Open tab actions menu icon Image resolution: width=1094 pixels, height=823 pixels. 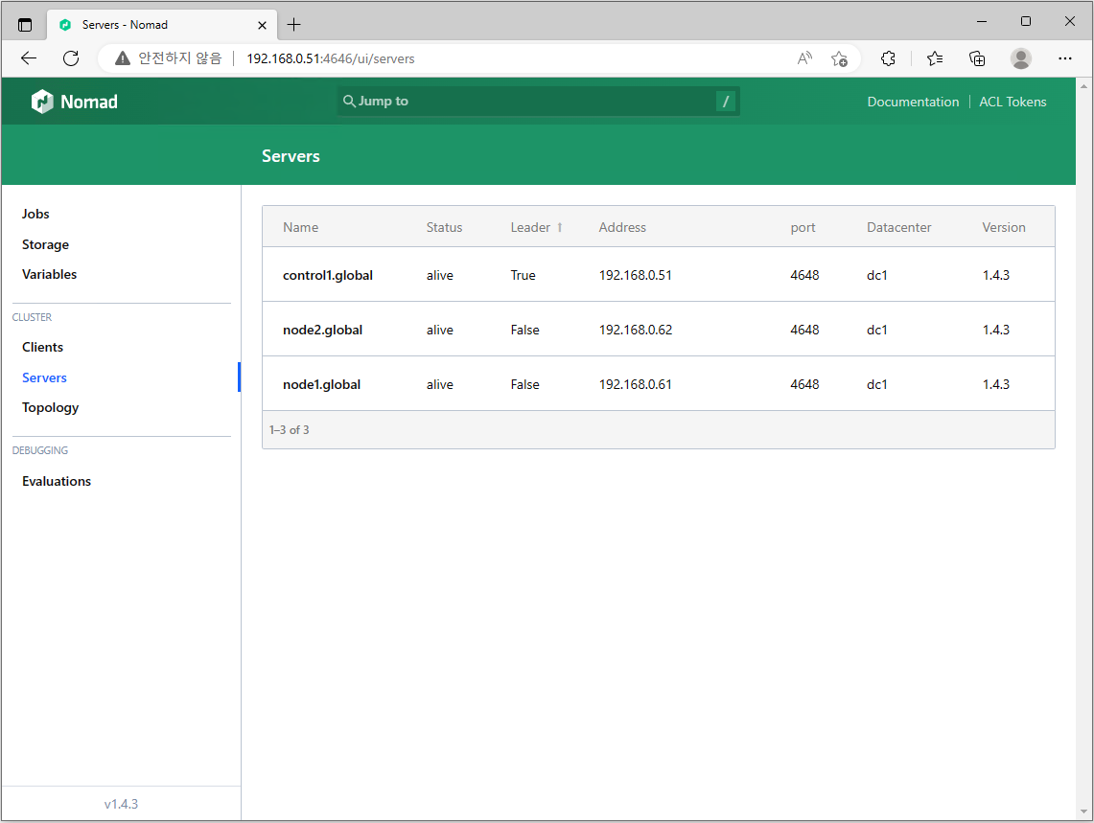click(25, 25)
